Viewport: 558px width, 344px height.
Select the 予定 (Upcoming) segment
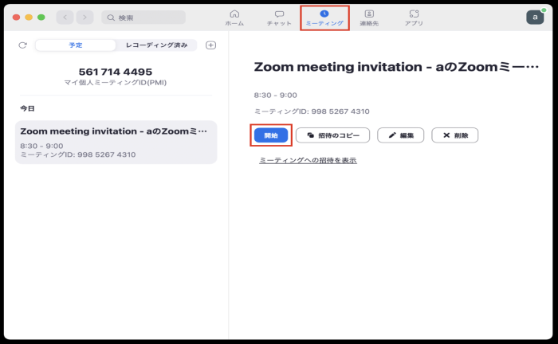(x=76, y=45)
